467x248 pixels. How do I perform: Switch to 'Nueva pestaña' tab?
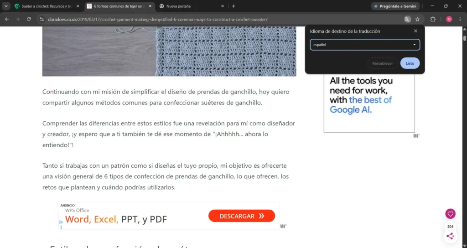pos(192,6)
